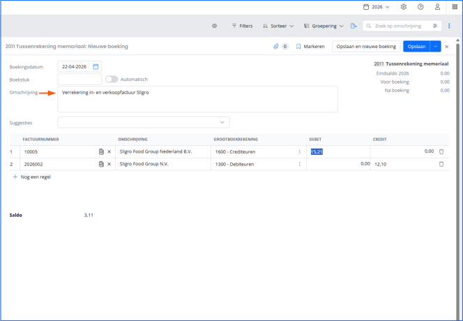Open search options icon in search box
The image size is (463, 321).
tap(435, 26)
